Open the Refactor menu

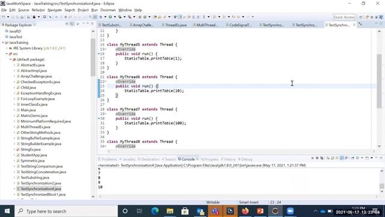tap(38, 10)
